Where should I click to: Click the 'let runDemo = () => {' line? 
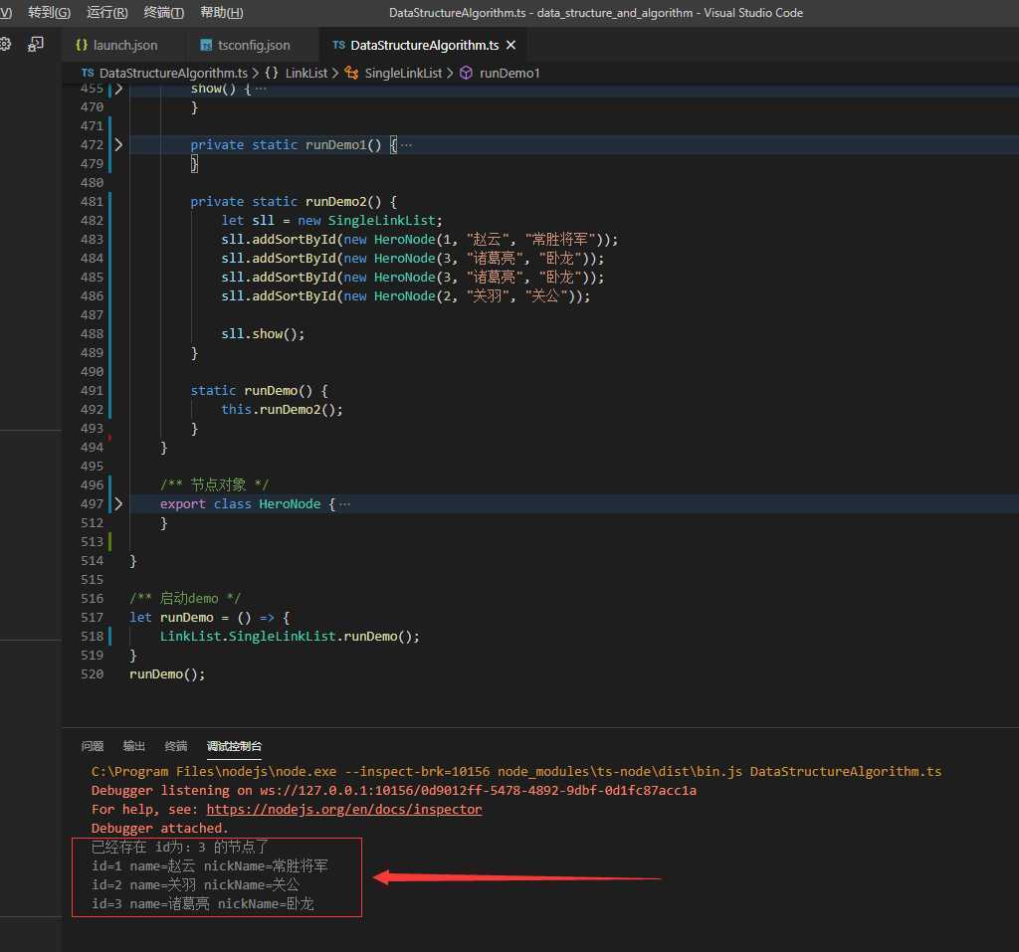[209, 618]
